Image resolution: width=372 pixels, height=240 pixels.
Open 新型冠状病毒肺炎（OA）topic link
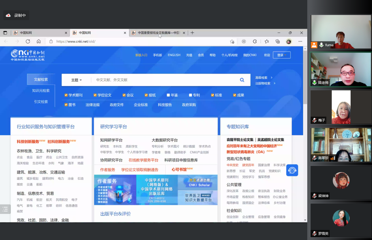(245, 152)
